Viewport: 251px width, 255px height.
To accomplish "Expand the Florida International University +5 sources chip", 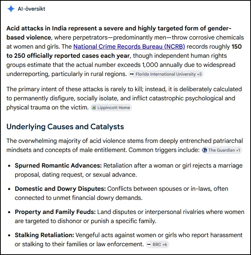I will click(166, 74).
